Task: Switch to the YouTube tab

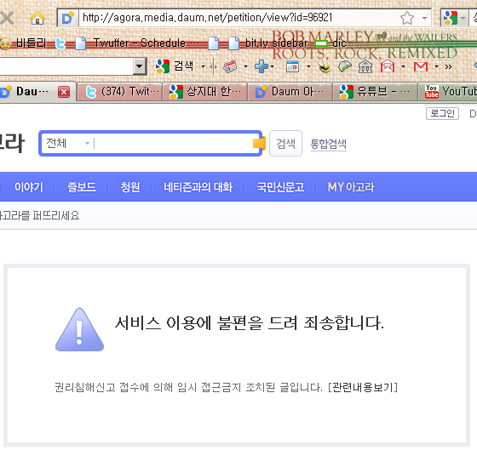Action: pyautogui.click(x=448, y=92)
